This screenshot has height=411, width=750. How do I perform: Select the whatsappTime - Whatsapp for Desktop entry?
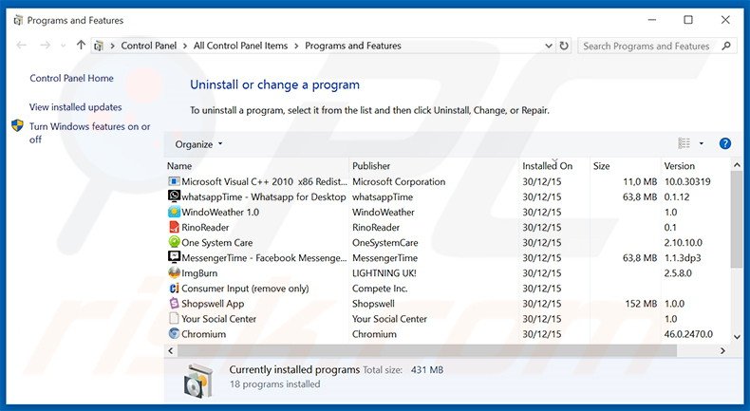tap(264, 196)
